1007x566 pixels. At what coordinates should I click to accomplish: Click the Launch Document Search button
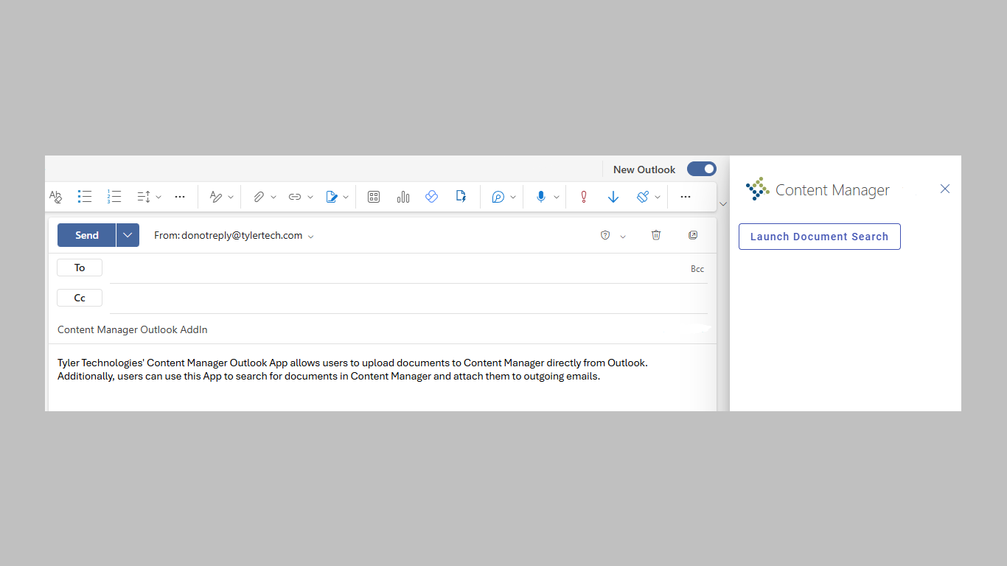tap(820, 237)
